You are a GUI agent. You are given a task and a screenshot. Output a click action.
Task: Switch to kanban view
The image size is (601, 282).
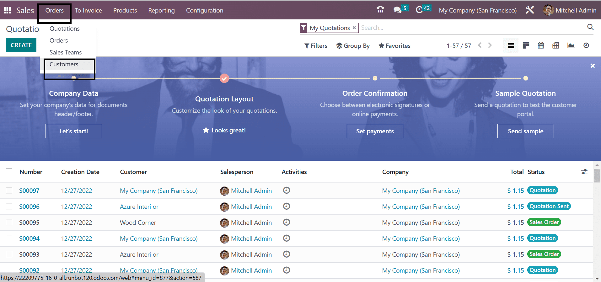tap(526, 46)
